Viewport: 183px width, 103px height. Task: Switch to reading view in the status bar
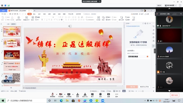click(120, 91)
